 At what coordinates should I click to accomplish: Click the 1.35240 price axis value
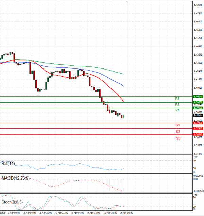point(198,154)
